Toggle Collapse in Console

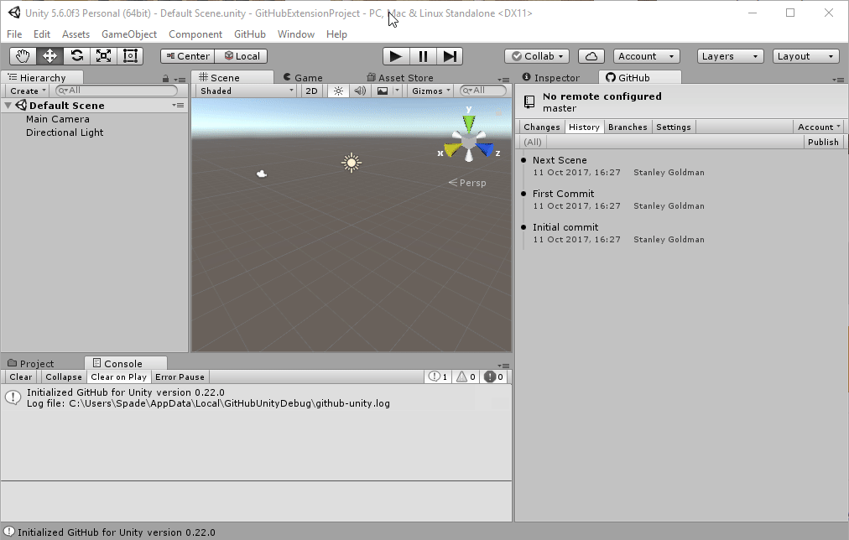[x=64, y=376]
